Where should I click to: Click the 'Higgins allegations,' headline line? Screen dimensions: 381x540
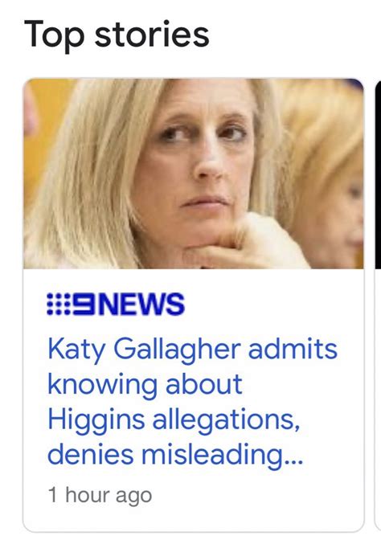174,420
